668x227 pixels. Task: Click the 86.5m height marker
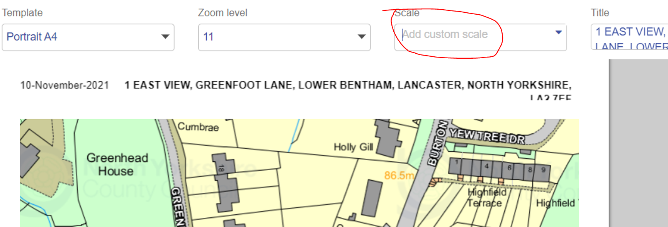(399, 176)
